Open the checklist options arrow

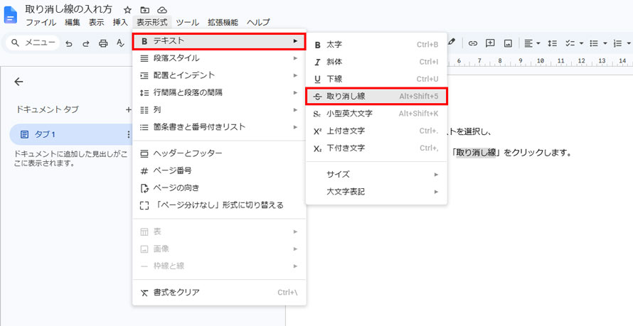coord(581,43)
